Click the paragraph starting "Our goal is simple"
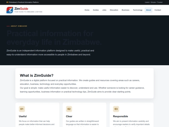Screen dimensions: 169x127 (82, 90)
